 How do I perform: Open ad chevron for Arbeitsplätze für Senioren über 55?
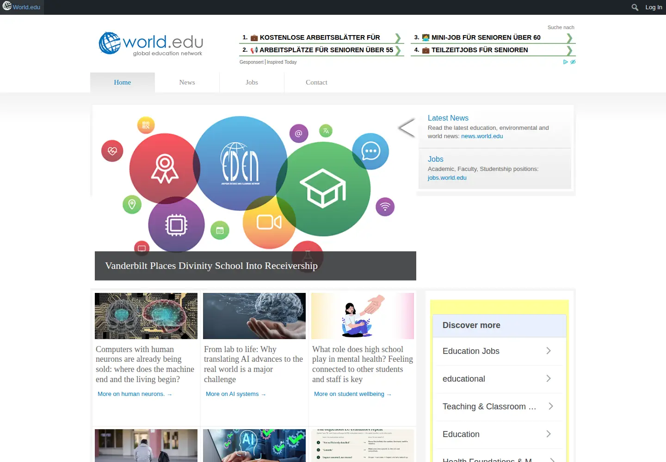397,50
